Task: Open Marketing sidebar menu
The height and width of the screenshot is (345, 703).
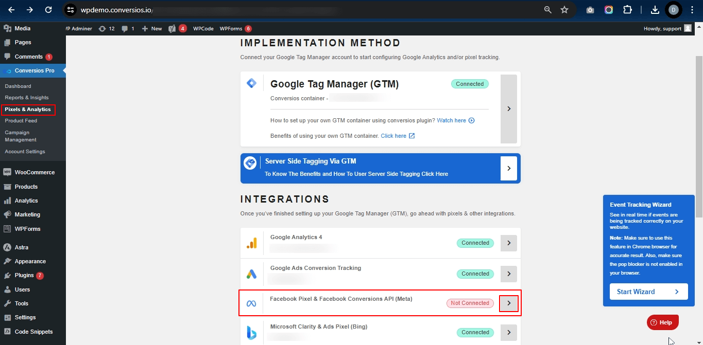Action: (x=33, y=214)
